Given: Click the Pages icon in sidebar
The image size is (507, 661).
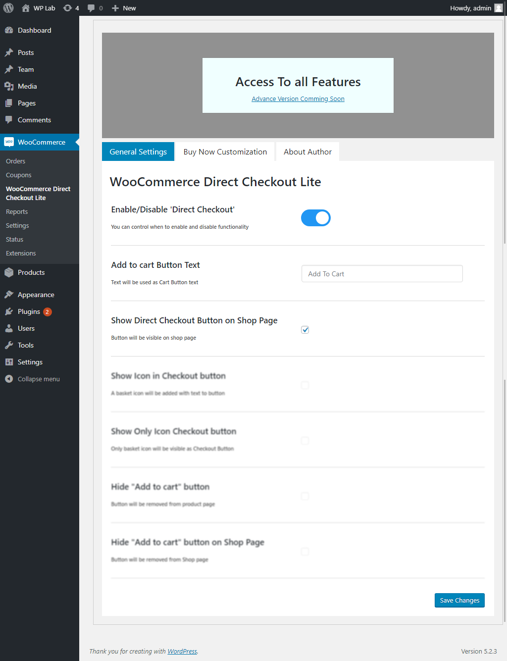Looking at the screenshot, I should (x=9, y=103).
